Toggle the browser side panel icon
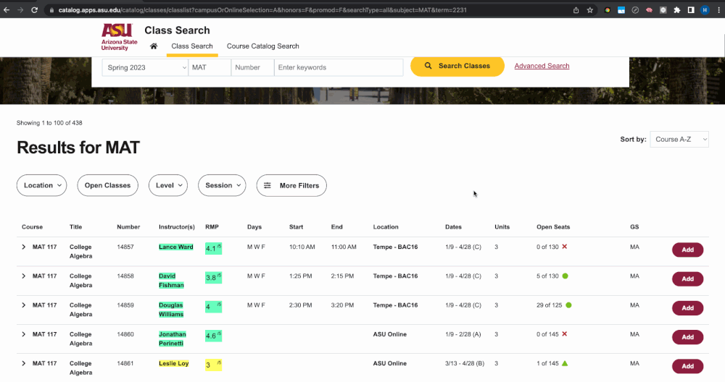The width and height of the screenshot is (725, 382). point(691,10)
